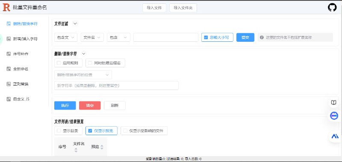
Task: Click the 文件列表/结果预览 heading
Action: (69, 121)
